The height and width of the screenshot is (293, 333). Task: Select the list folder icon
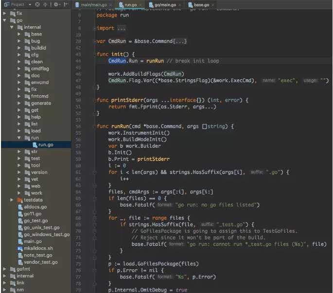pyautogui.click(x=27, y=124)
